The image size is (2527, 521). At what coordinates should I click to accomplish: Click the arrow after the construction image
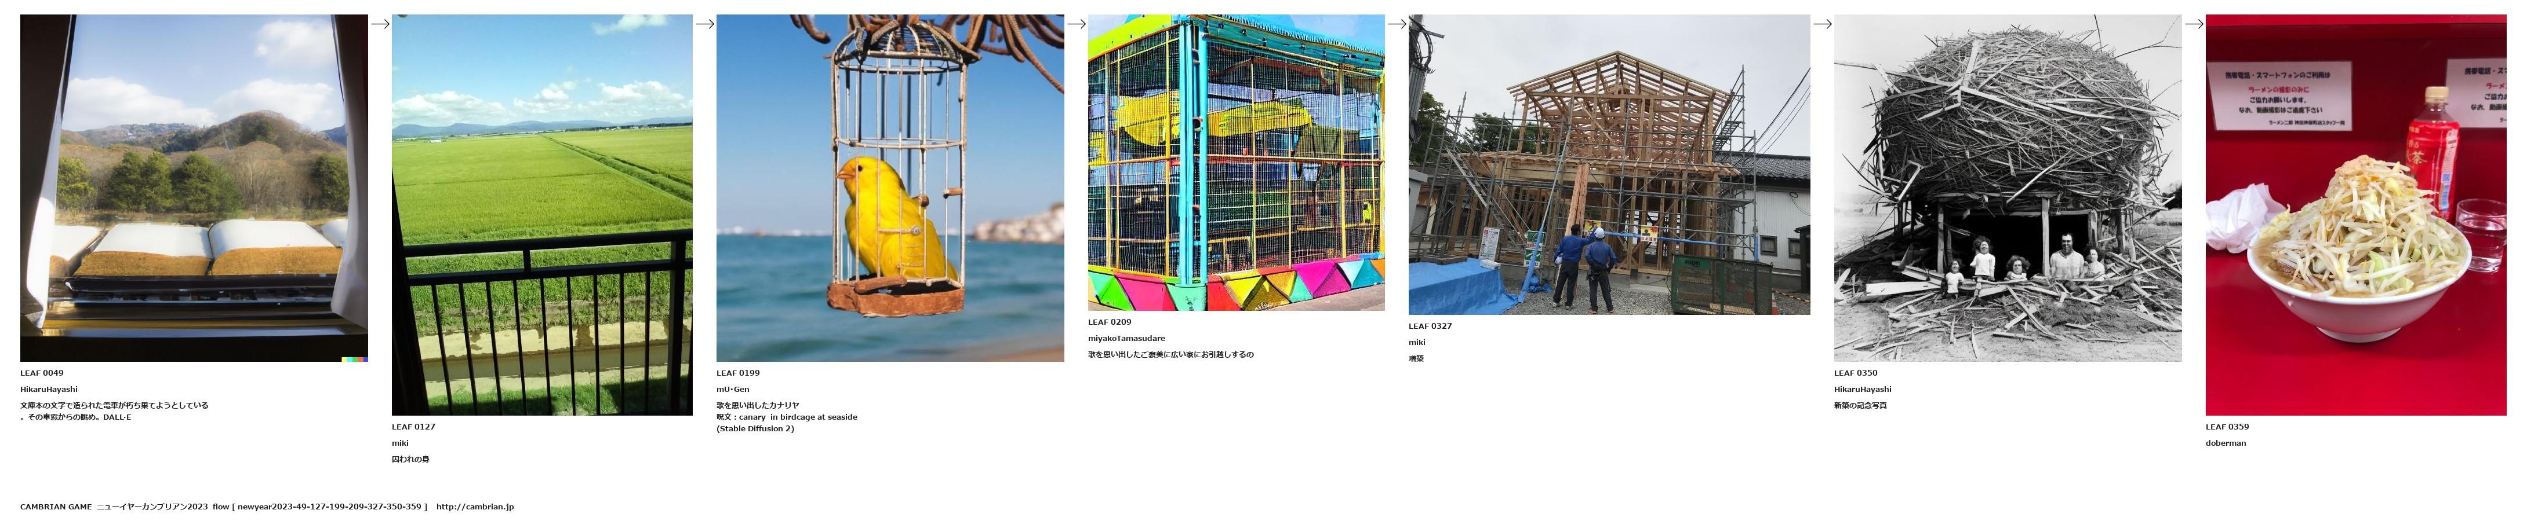click(1821, 24)
